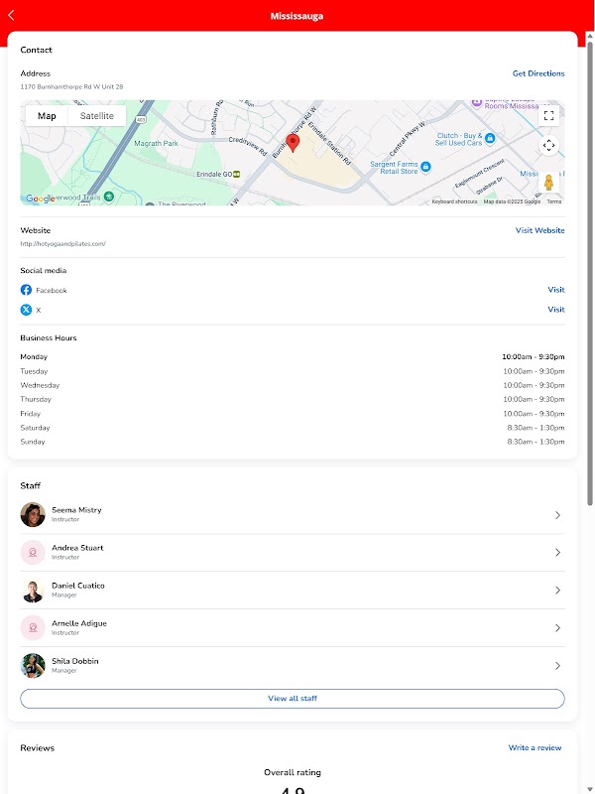Click the hotyogaandpilates.com URL text
This screenshot has height=794, width=595.
pyautogui.click(x=62, y=244)
